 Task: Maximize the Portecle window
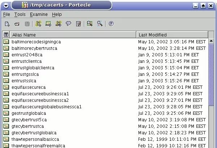203,6
